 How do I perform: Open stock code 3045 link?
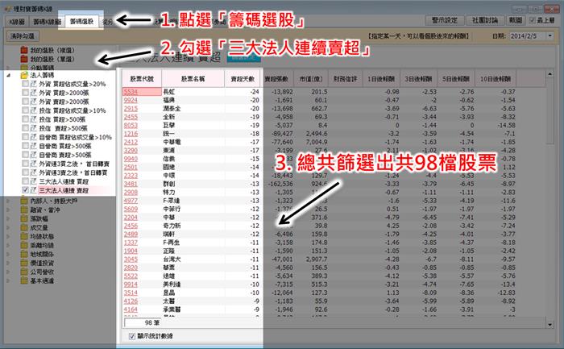tap(131, 260)
